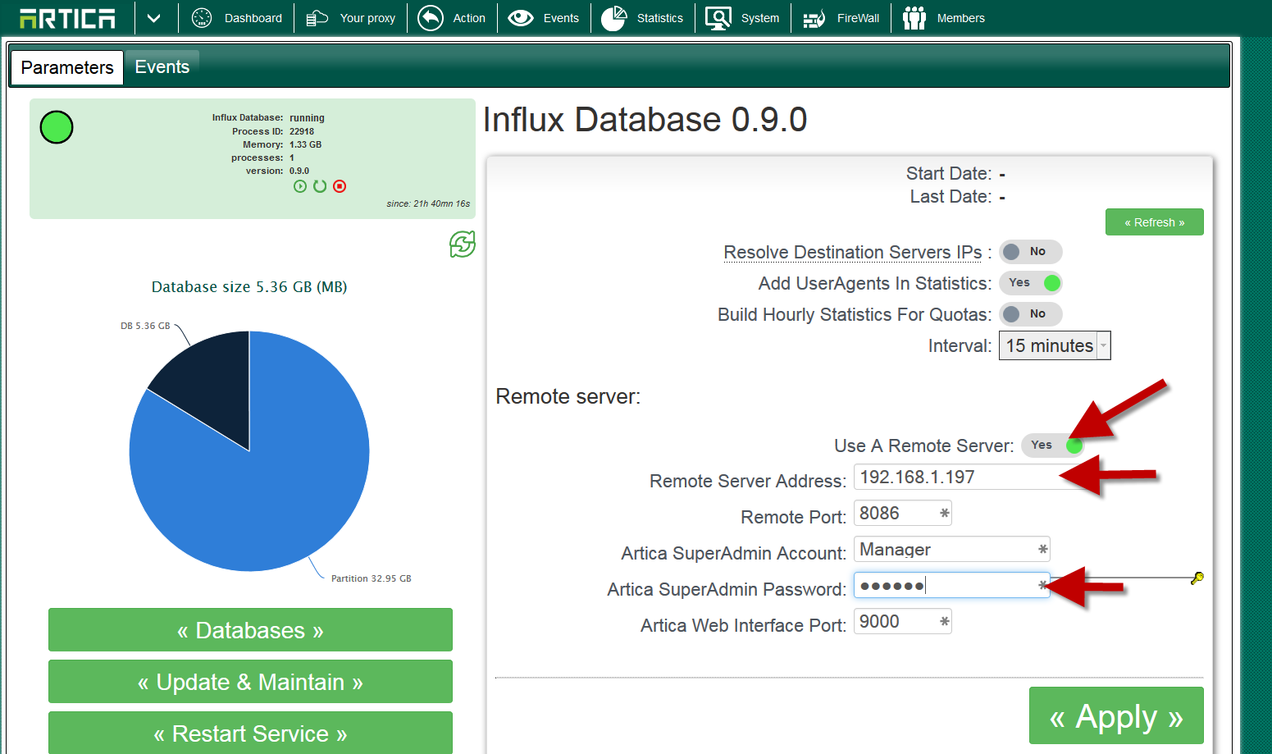Click the Artica Web Interface Port field

pyautogui.click(x=903, y=622)
